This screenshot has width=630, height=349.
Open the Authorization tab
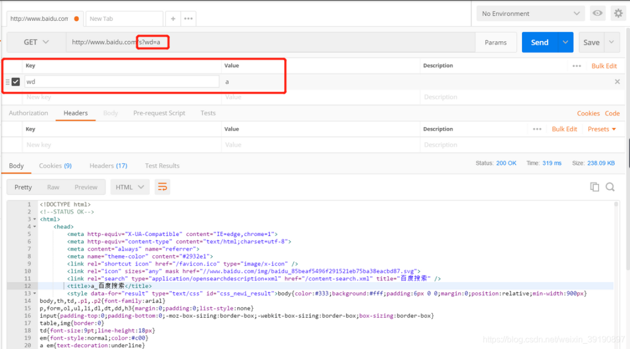pyautogui.click(x=29, y=113)
